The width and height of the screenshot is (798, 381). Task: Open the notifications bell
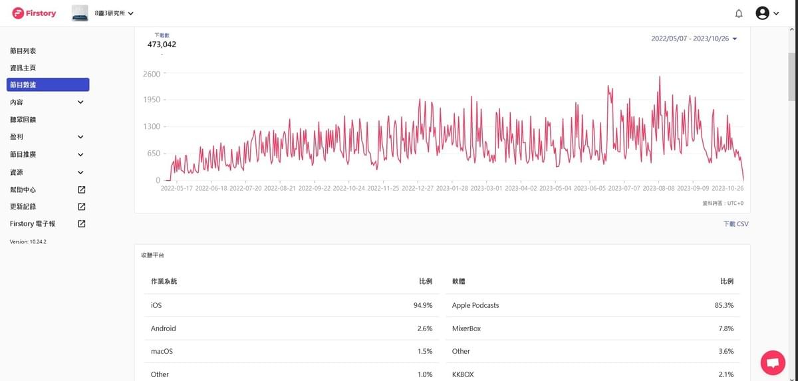click(x=739, y=13)
